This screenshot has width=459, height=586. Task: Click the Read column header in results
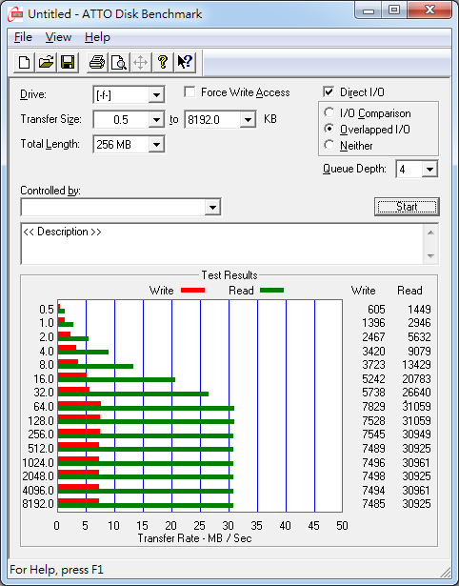point(409,291)
